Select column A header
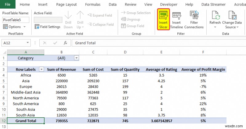 26,52
